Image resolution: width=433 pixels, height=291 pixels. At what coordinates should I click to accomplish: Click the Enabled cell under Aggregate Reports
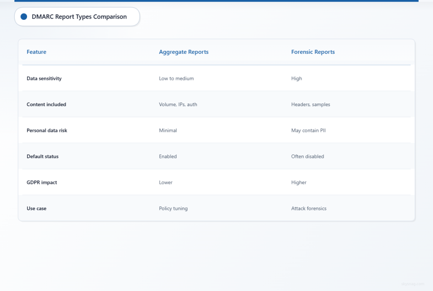coord(167,156)
